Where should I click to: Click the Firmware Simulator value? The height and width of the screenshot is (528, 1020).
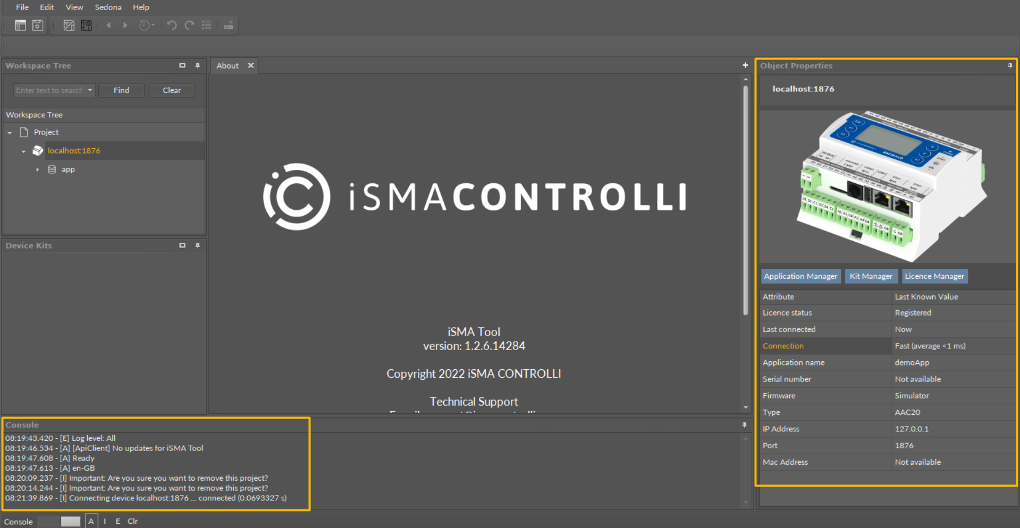pyautogui.click(x=912, y=396)
